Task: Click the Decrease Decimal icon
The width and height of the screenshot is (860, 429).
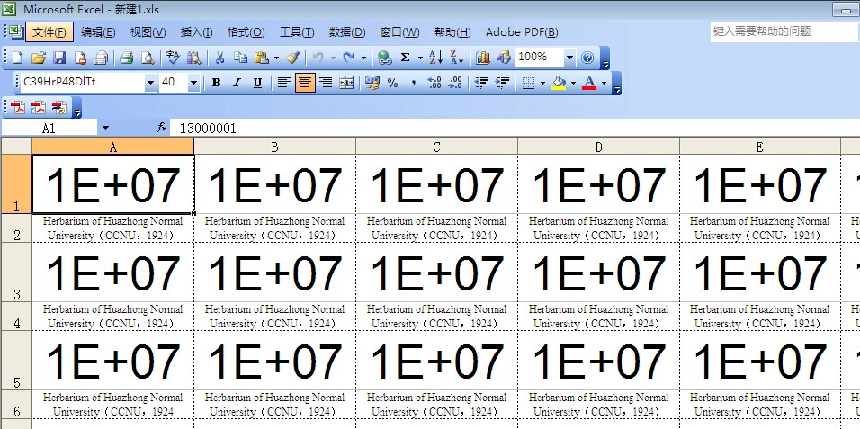Action: 454,83
